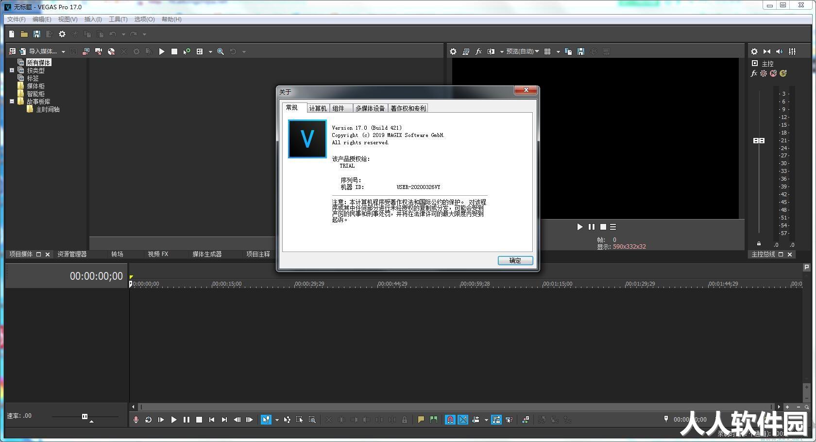Click play in the timeline transport bar
The width and height of the screenshot is (816, 442).
point(174,420)
